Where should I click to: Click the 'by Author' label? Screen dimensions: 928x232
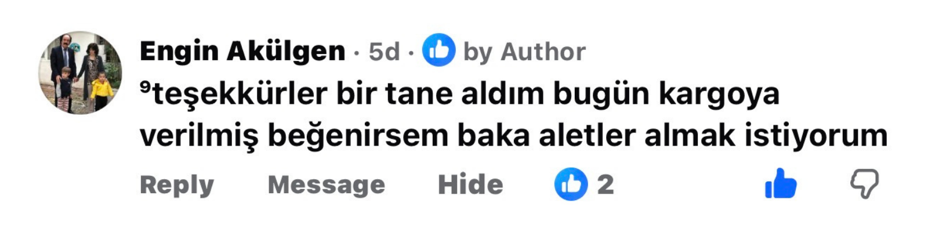524,52
